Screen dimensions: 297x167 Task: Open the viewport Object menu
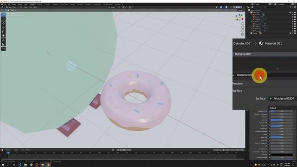(35, 7)
